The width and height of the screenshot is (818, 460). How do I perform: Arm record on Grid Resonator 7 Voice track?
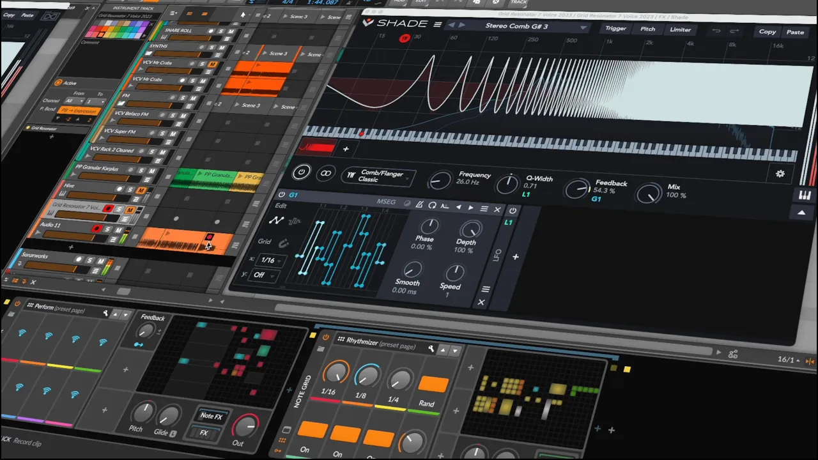[109, 209]
